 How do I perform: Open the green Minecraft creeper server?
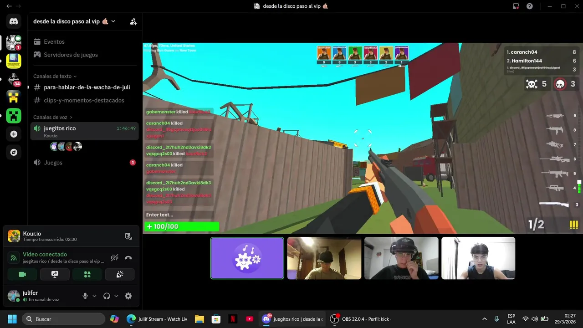click(14, 116)
